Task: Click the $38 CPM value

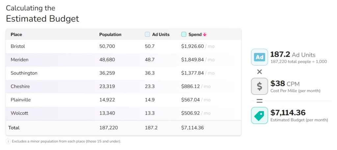Action: point(278,84)
